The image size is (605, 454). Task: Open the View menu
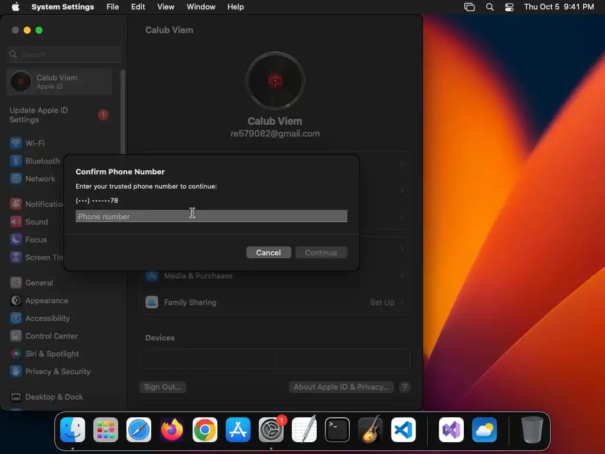[165, 7]
